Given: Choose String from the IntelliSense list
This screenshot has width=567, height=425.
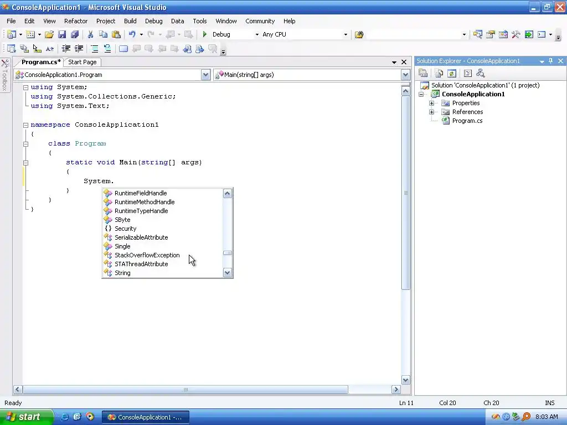Looking at the screenshot, I should (x=122, y=273).
